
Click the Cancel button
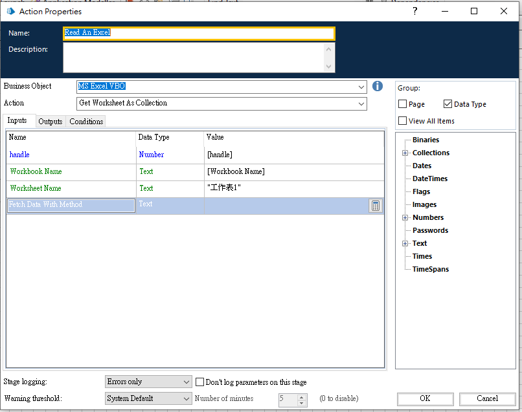(488, 398)
